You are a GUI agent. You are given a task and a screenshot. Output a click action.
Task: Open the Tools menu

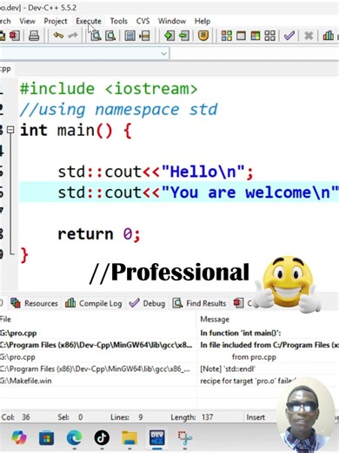tap(118, 21)
